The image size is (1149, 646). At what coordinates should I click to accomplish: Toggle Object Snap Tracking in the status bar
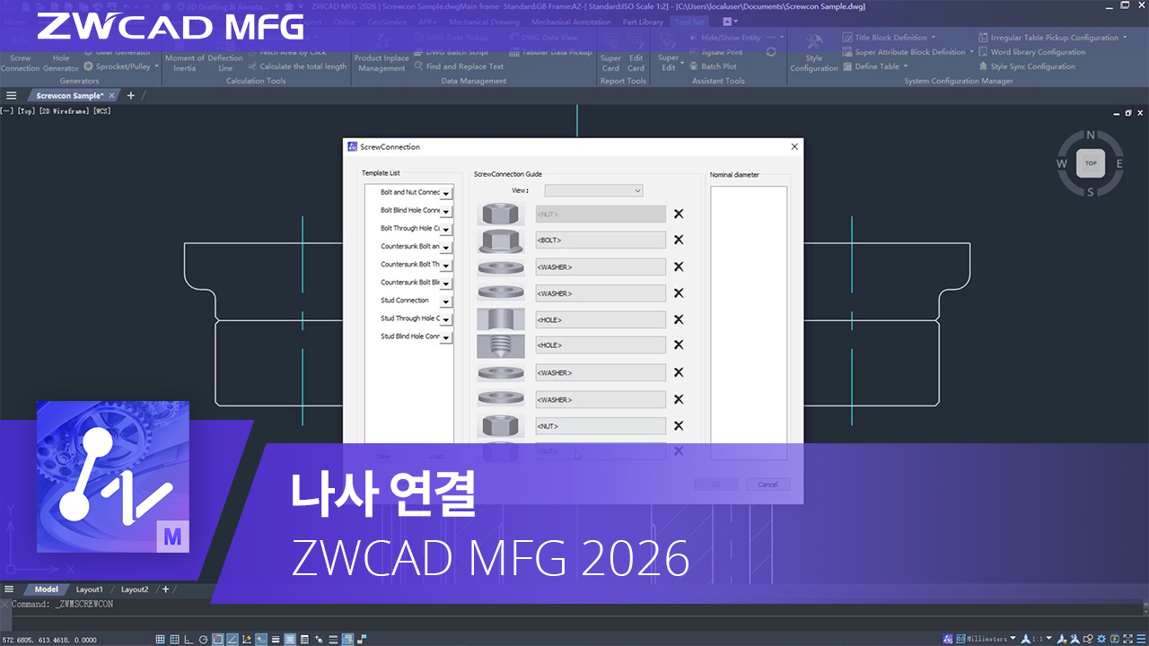(x=232, y=639)
